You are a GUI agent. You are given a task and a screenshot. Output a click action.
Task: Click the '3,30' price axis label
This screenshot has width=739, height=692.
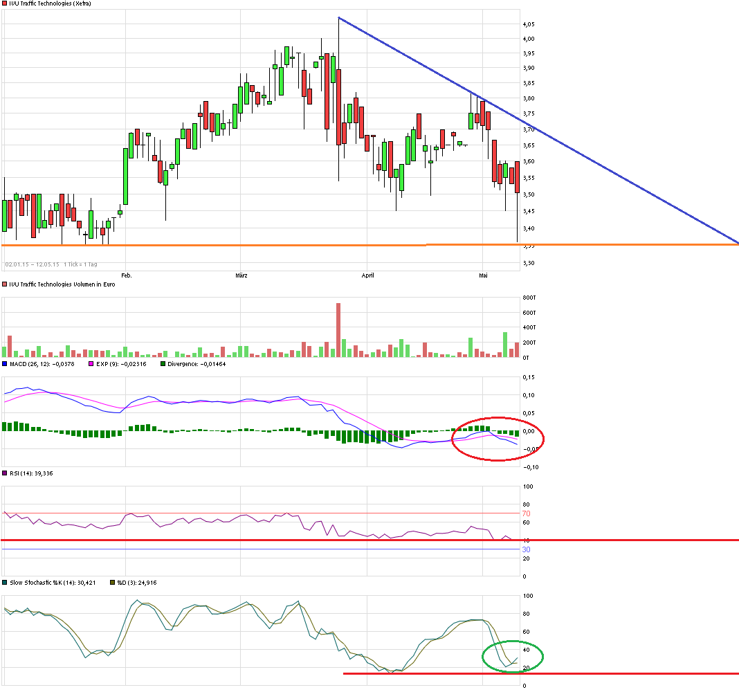pos(529,263)
